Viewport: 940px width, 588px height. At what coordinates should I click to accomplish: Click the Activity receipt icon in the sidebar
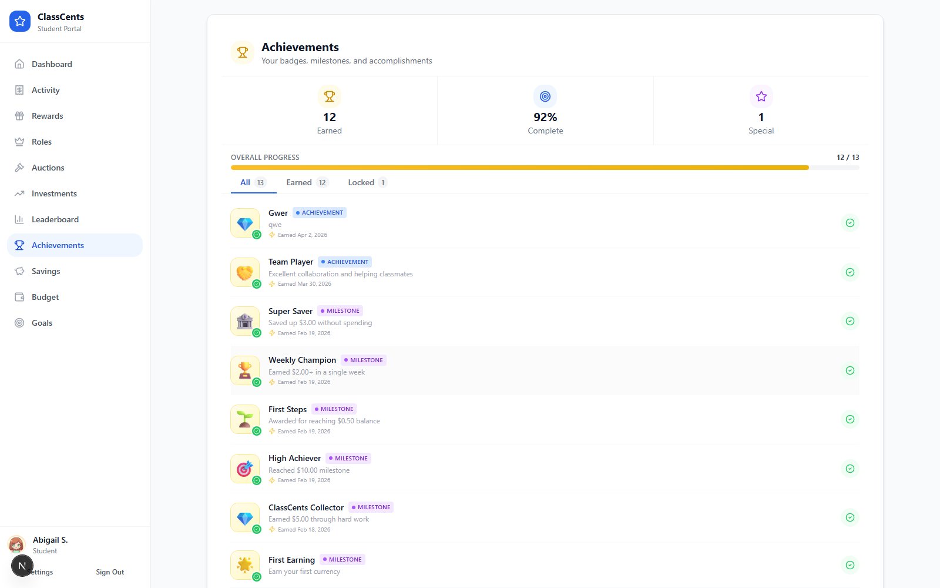tap(19, 90)
